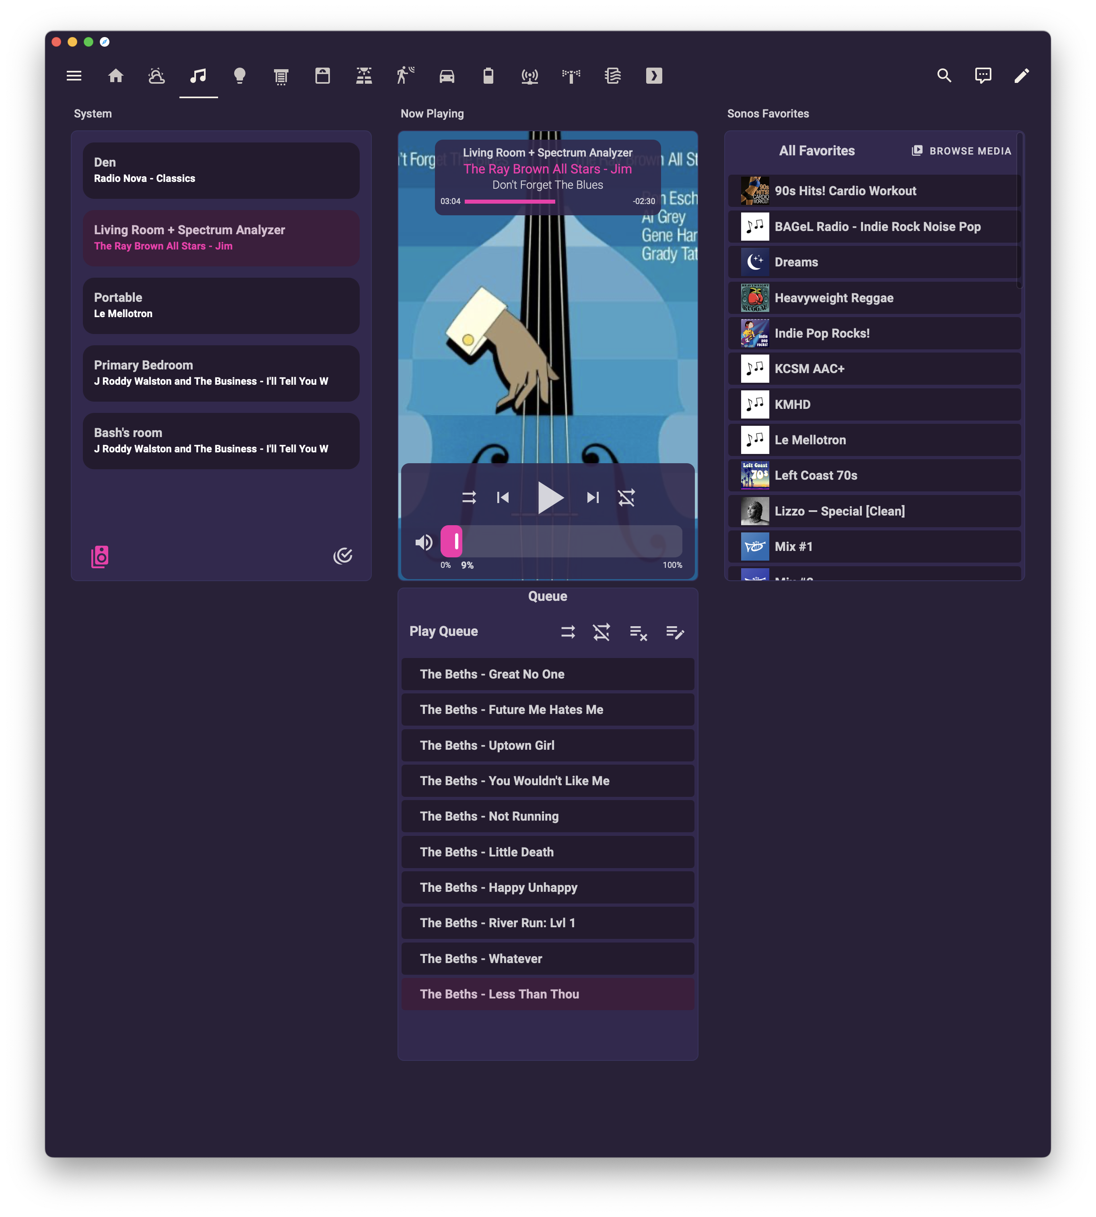Skip to next track
Image resolution: width=1096 pixels, height=1217 pixels.
pos(593,498)
